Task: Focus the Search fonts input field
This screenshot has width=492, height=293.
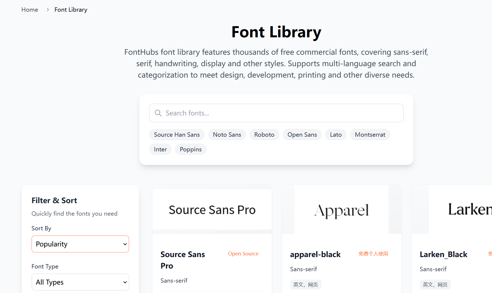Action: coord(276,113)
